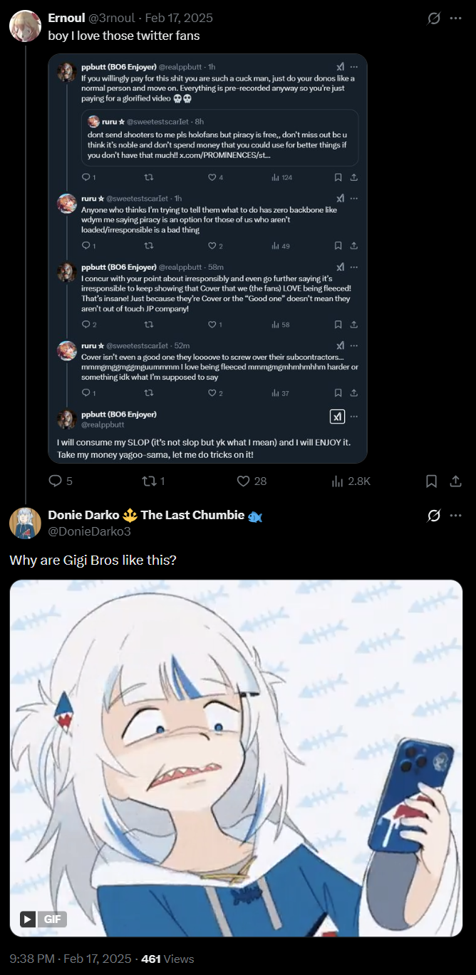
Task: Open more options on Ernoul's tweet
Action: (456, 19)
